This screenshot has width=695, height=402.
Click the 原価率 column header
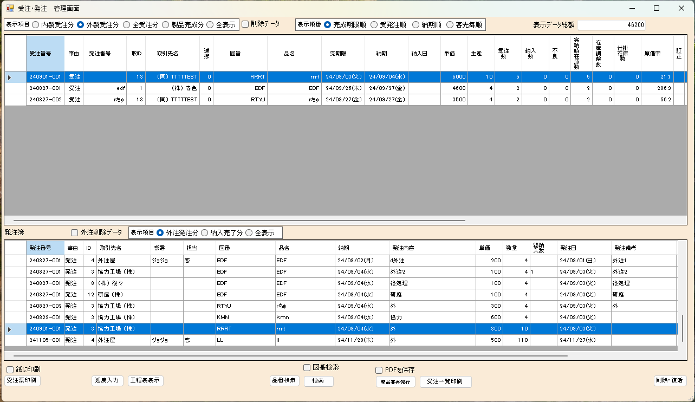click(x=657, y=54)
